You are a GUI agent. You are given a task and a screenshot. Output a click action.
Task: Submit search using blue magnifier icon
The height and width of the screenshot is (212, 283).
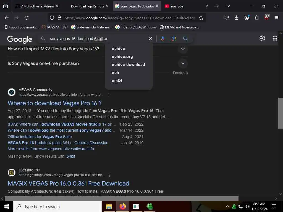coord(185,39)
